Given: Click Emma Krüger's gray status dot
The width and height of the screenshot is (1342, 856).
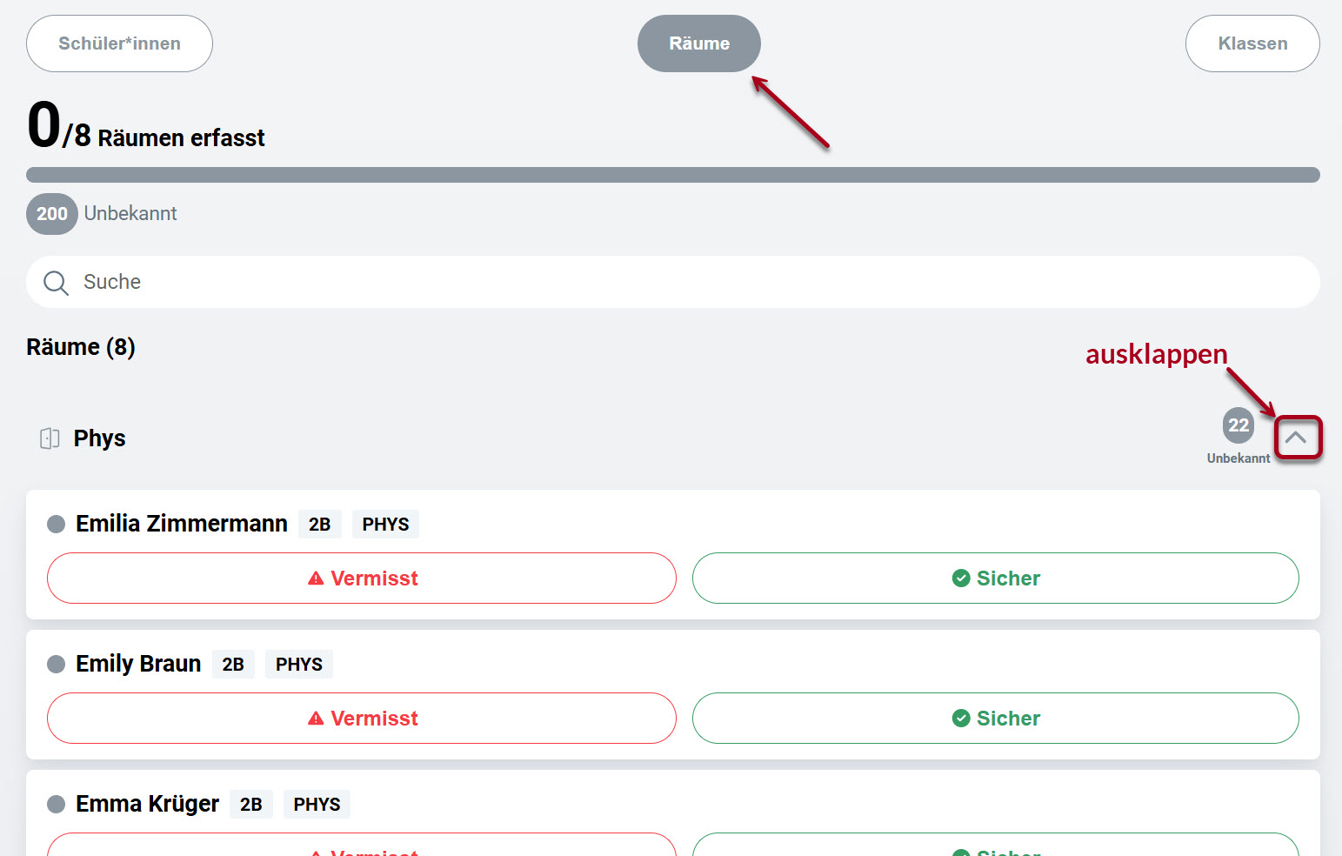Looking at the screenshot, I should [x=56, y=805].
